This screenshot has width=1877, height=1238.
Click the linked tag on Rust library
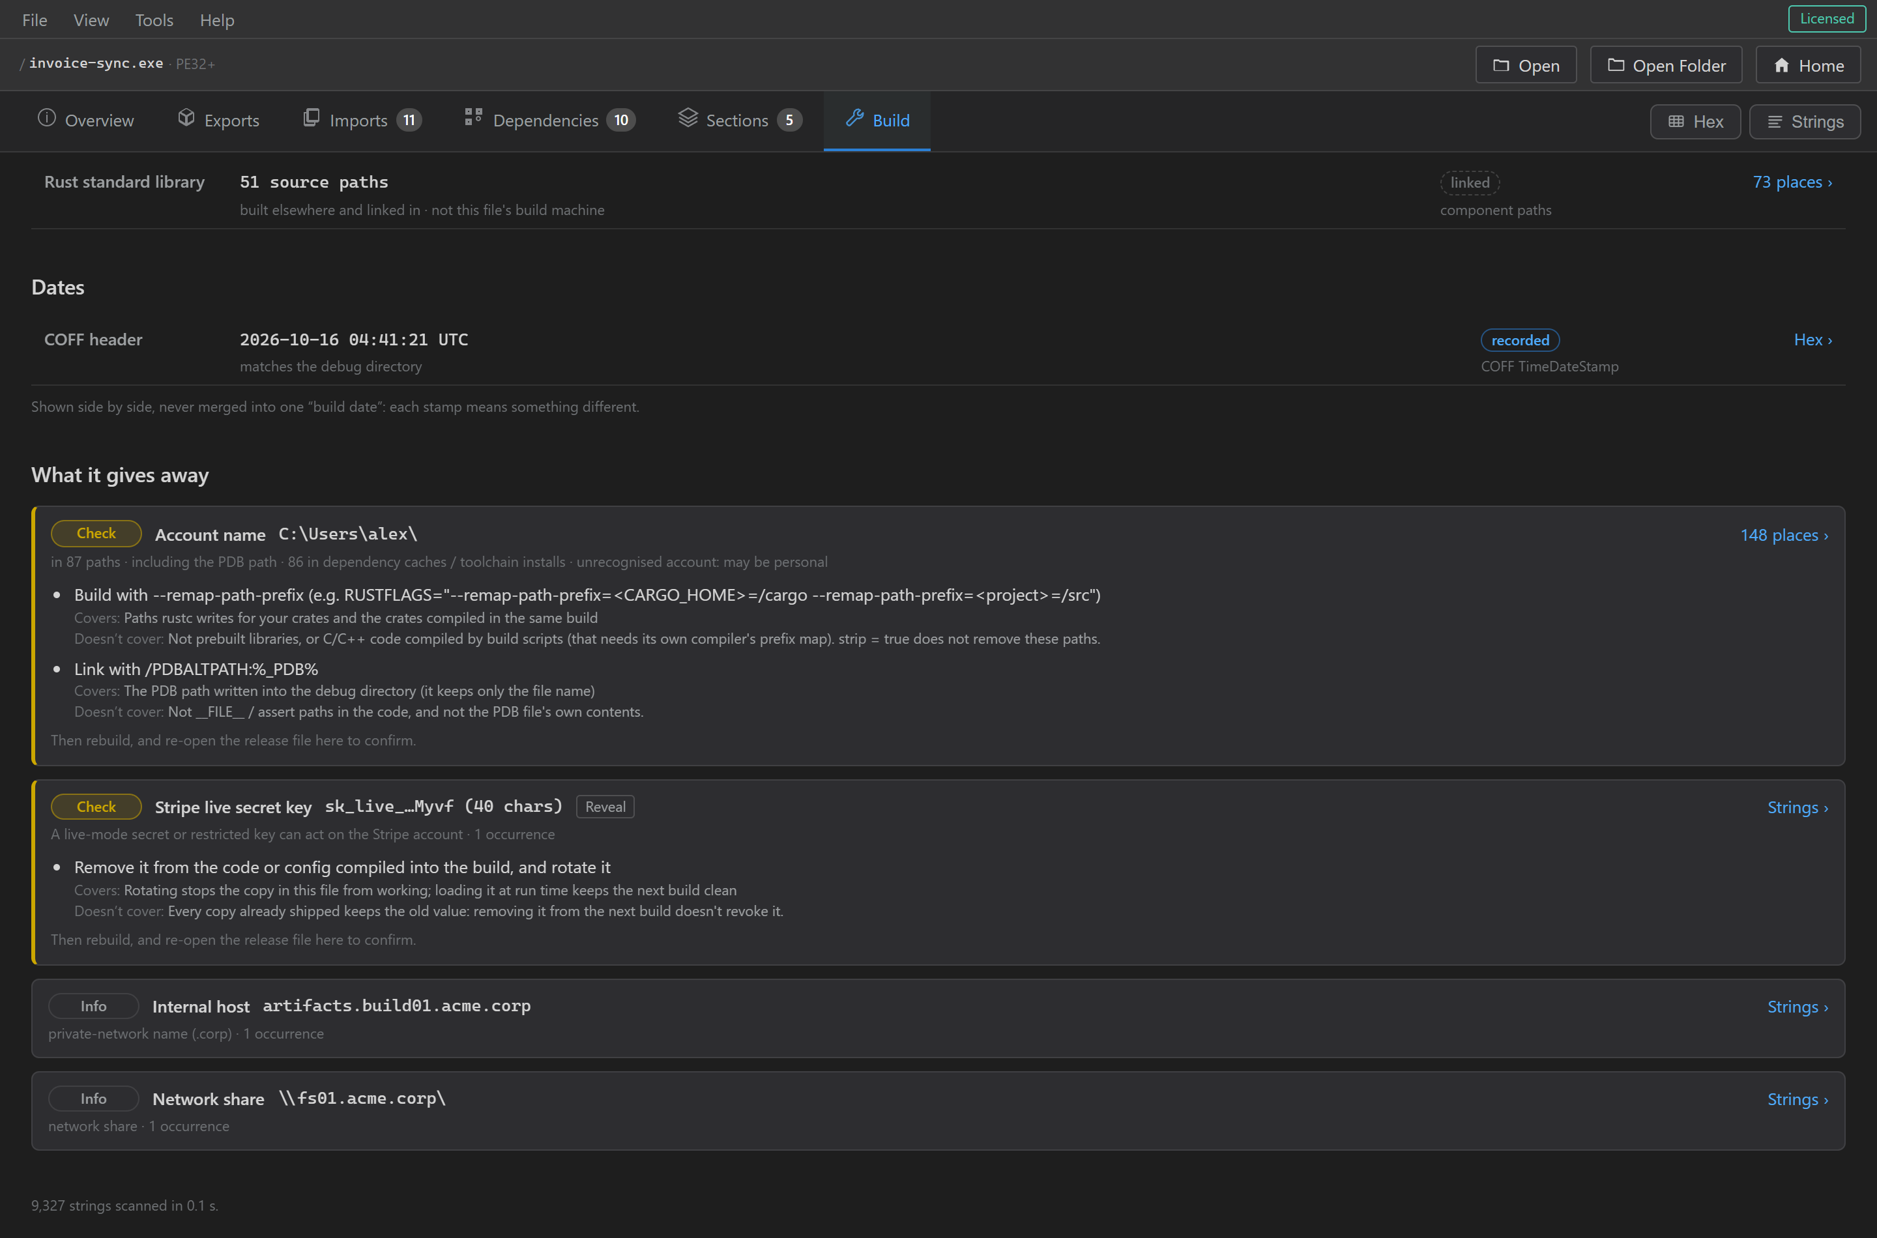1470,182
